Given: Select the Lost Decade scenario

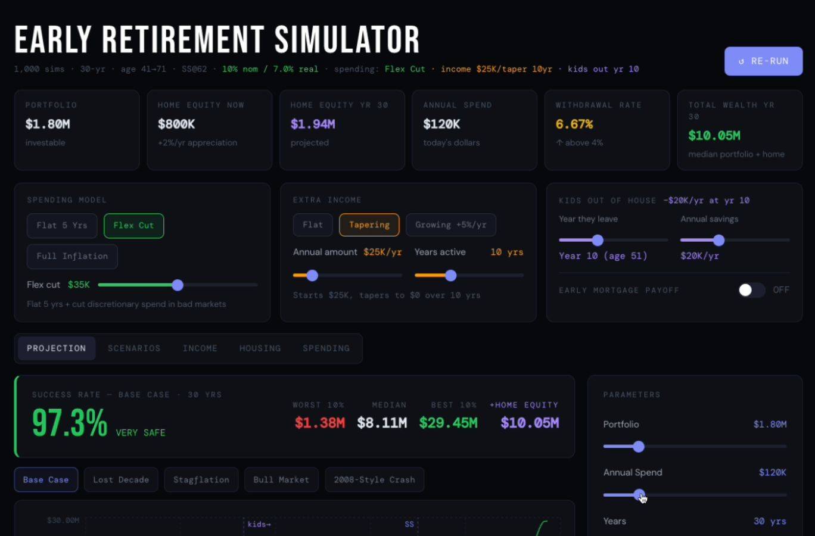Looking at the screenshot, I should tap(121, 480).
